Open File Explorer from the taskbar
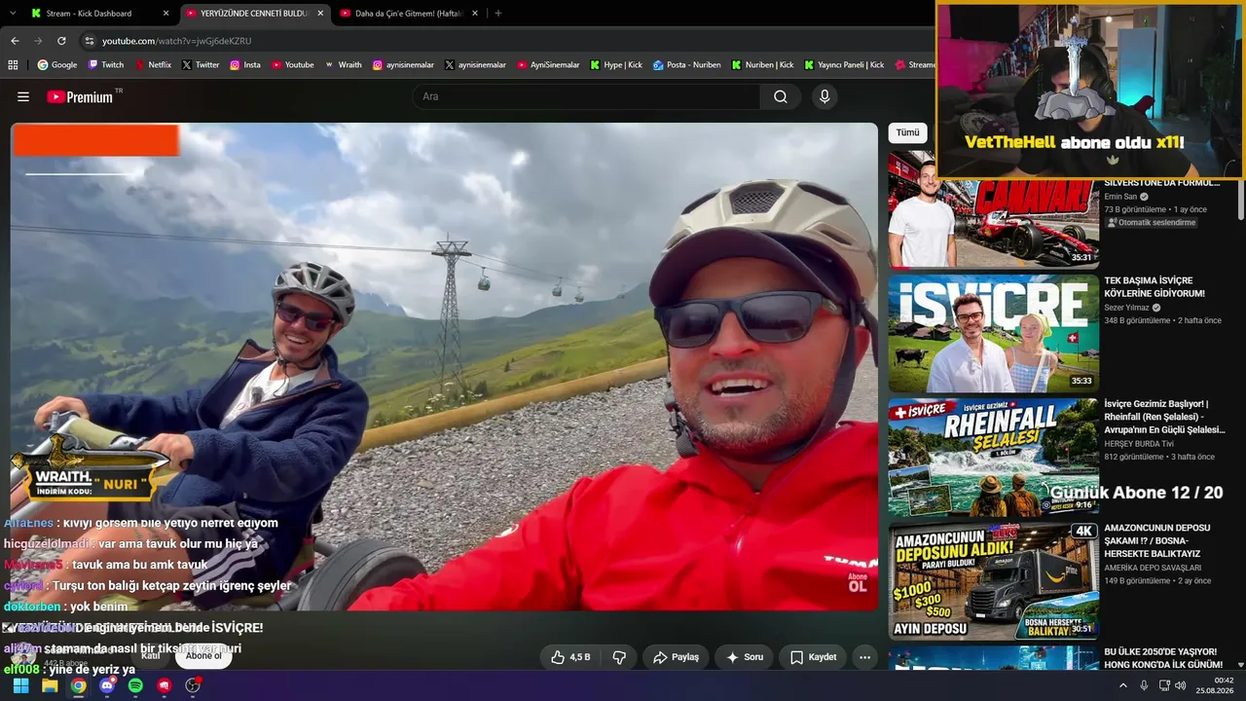 pyautogui.click(x=50, y=685)
